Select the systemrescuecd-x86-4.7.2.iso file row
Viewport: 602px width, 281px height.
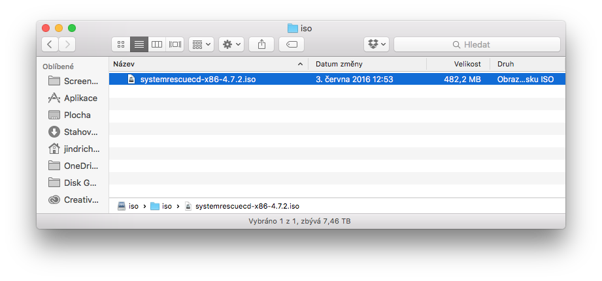coord(337,80)
